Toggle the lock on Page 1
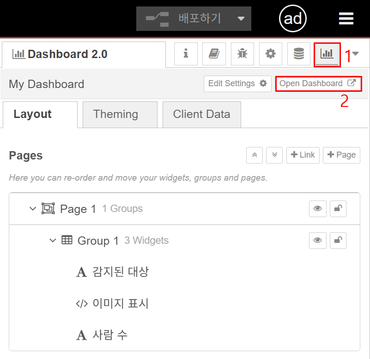The width and height of the screenshot is (370, 359). (338, 209)
